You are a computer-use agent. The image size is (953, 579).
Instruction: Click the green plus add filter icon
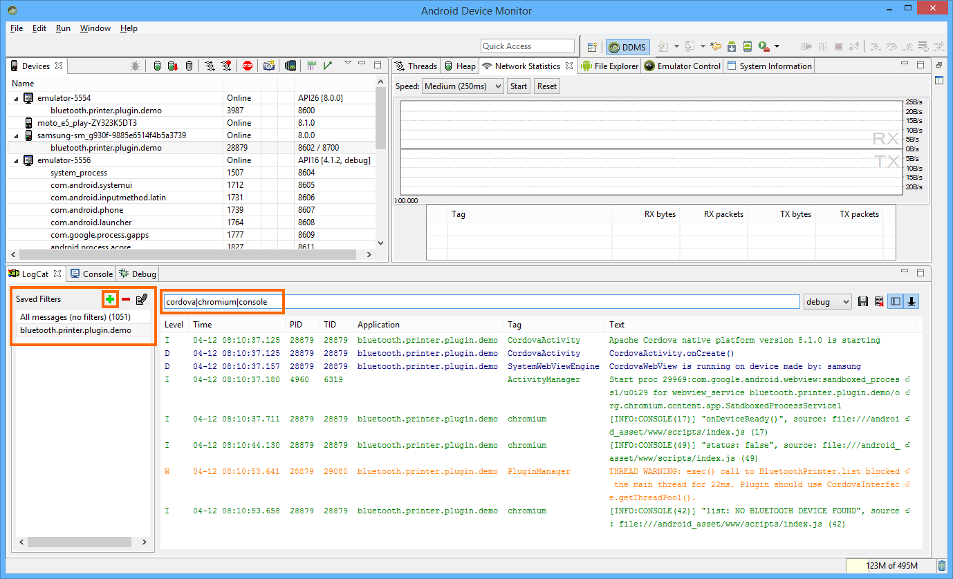click(110, 299)
